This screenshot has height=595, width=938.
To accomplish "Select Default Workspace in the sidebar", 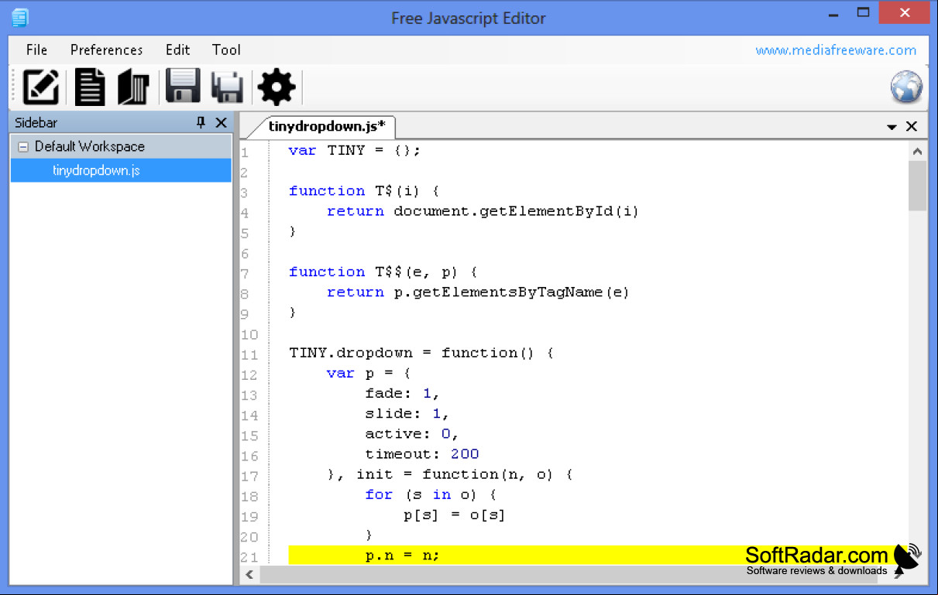I will tap(89, 146).
